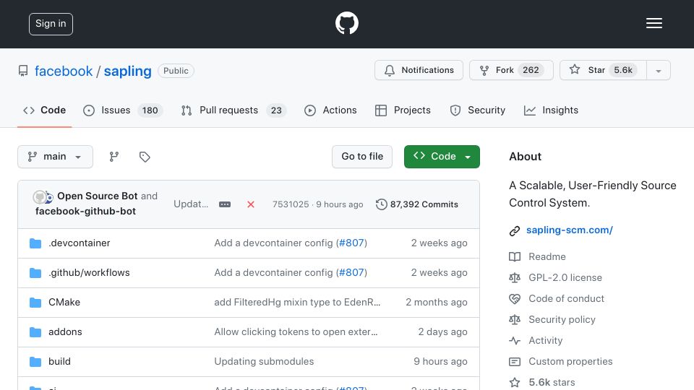Click the note icon beside Custom properties
The height and width of the screenshot is (390, 694).
click(514, 362)
